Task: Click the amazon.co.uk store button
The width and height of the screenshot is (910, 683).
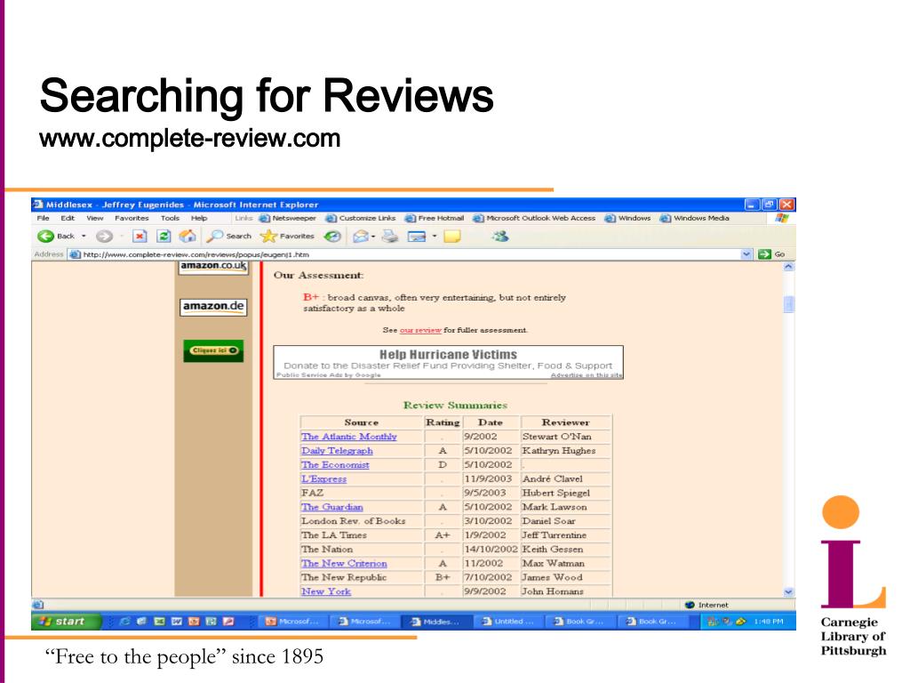Action: [x=213, y=267]
